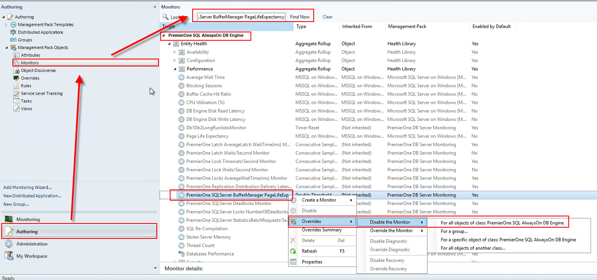The height and width of the screenshot is (280, 597).
Task: Sort by the Enabled by Default column header
Action: click(492, 26)
